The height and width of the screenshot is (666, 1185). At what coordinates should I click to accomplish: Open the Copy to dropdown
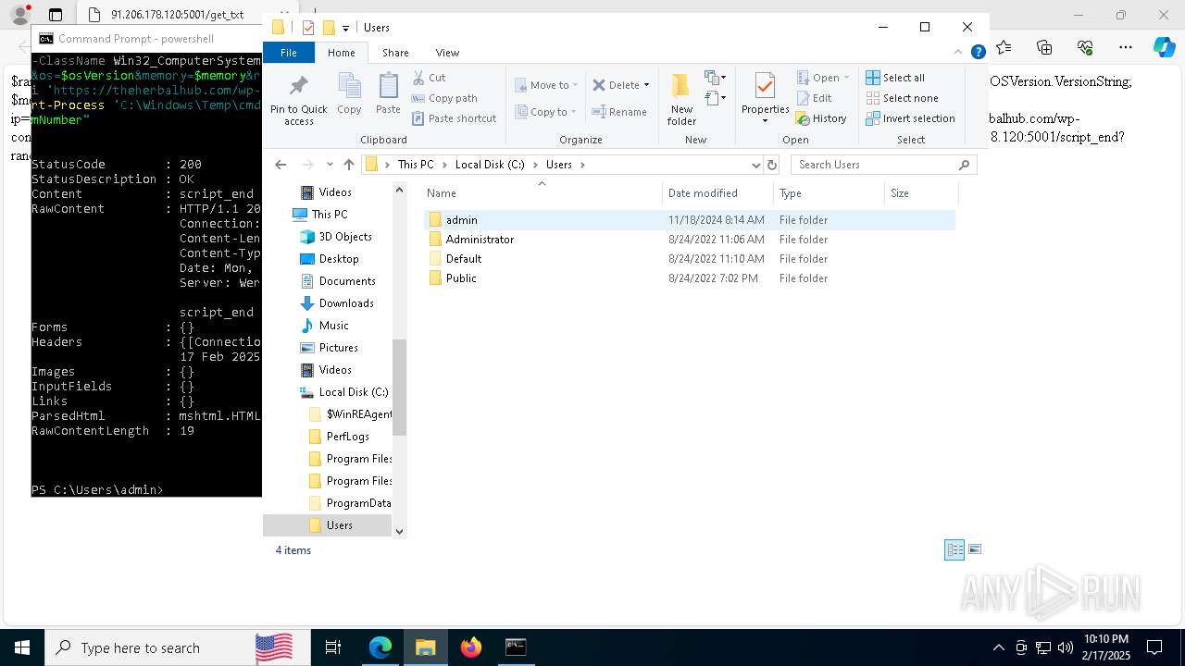click(545, 112)
